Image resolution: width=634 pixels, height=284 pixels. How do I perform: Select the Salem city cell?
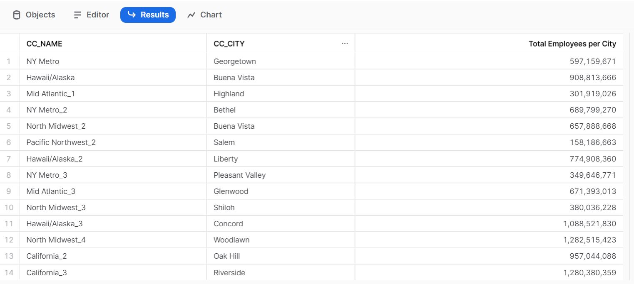click(x=281, y=142)
